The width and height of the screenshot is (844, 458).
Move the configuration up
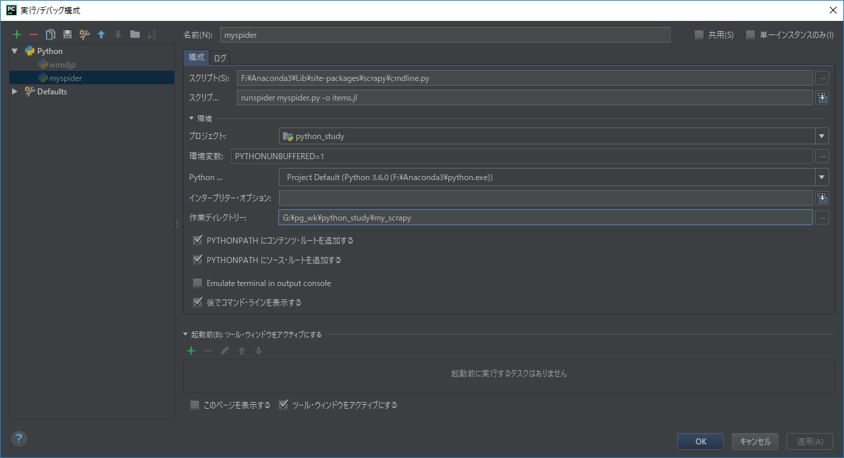[100, 34]
